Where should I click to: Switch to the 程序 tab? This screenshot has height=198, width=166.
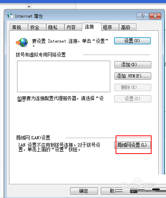click(110, 27)
